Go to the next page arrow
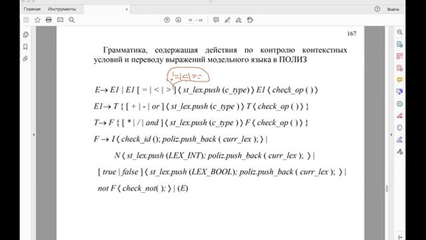The width and height of the screenshot is (426, 240). pos(178,20)
